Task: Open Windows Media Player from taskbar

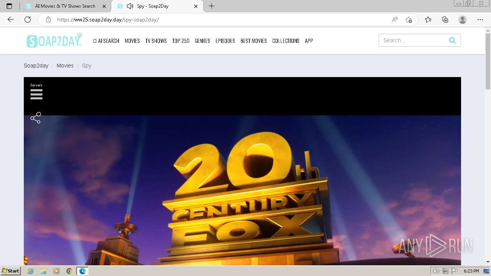Action: tap(56, 271)
